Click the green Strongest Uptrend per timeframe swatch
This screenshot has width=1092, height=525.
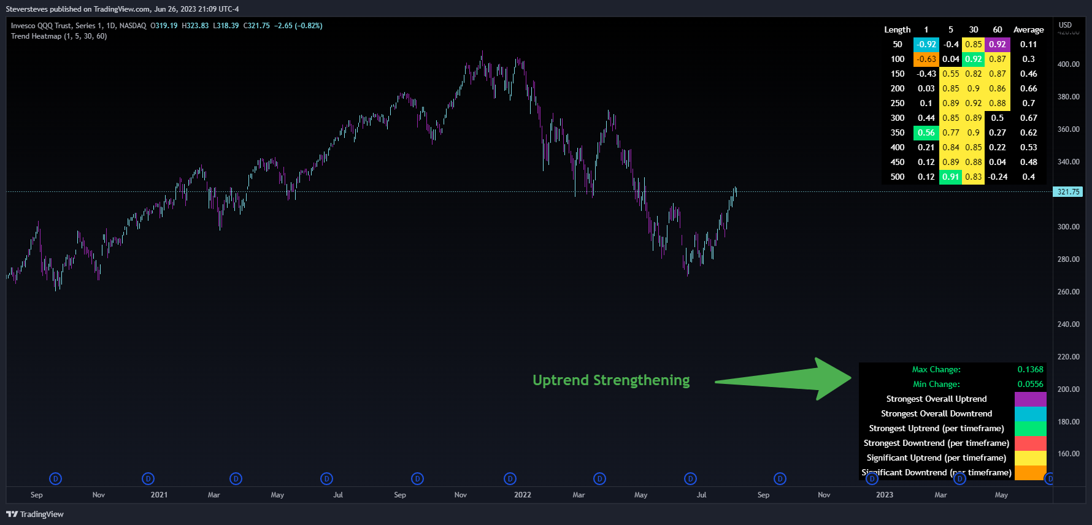(1030, 428)
